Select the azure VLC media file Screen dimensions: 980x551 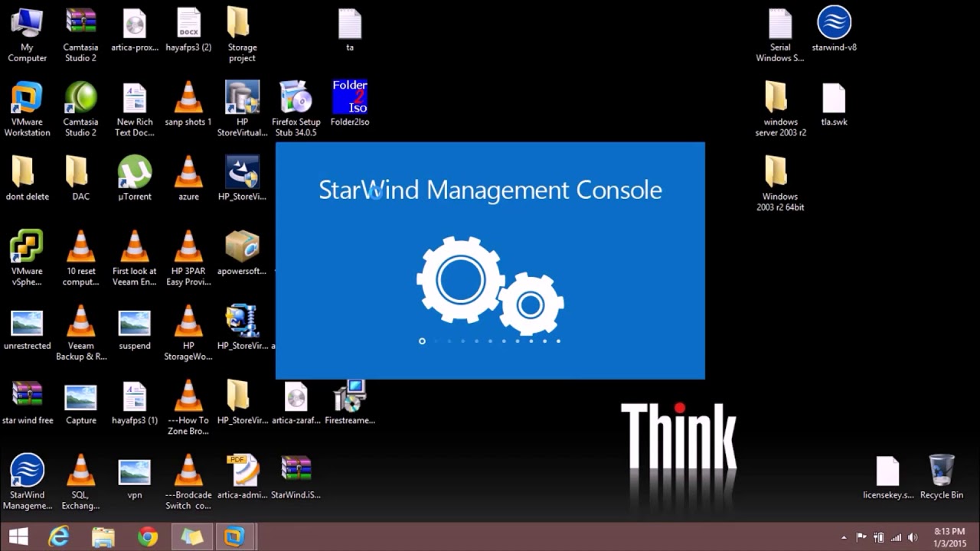coord(188,179)
